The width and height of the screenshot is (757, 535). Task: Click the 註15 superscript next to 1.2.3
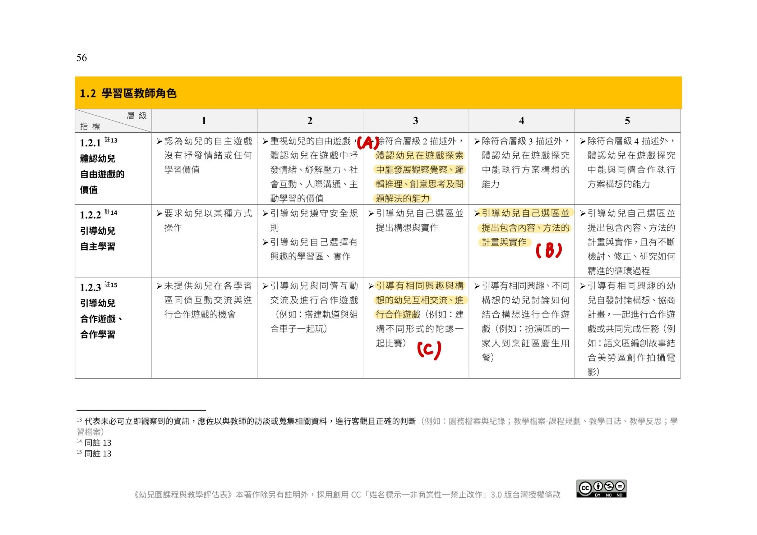pos(110,285)
